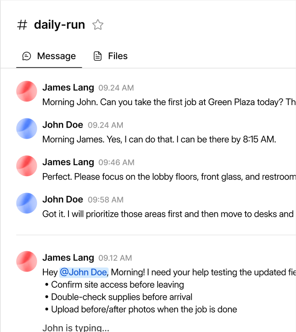Click the daily-run channel title
The image size is (296, 332).
point(60,25)
